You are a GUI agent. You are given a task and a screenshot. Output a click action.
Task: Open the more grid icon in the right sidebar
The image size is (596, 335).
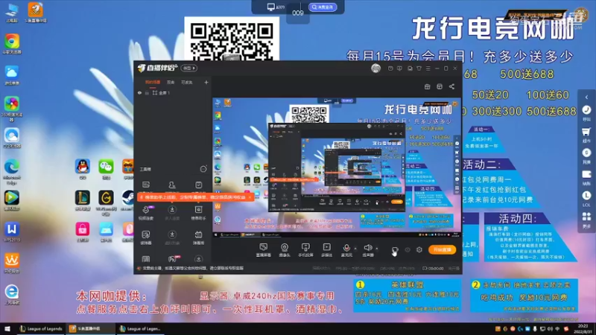[x=586, y=220]
